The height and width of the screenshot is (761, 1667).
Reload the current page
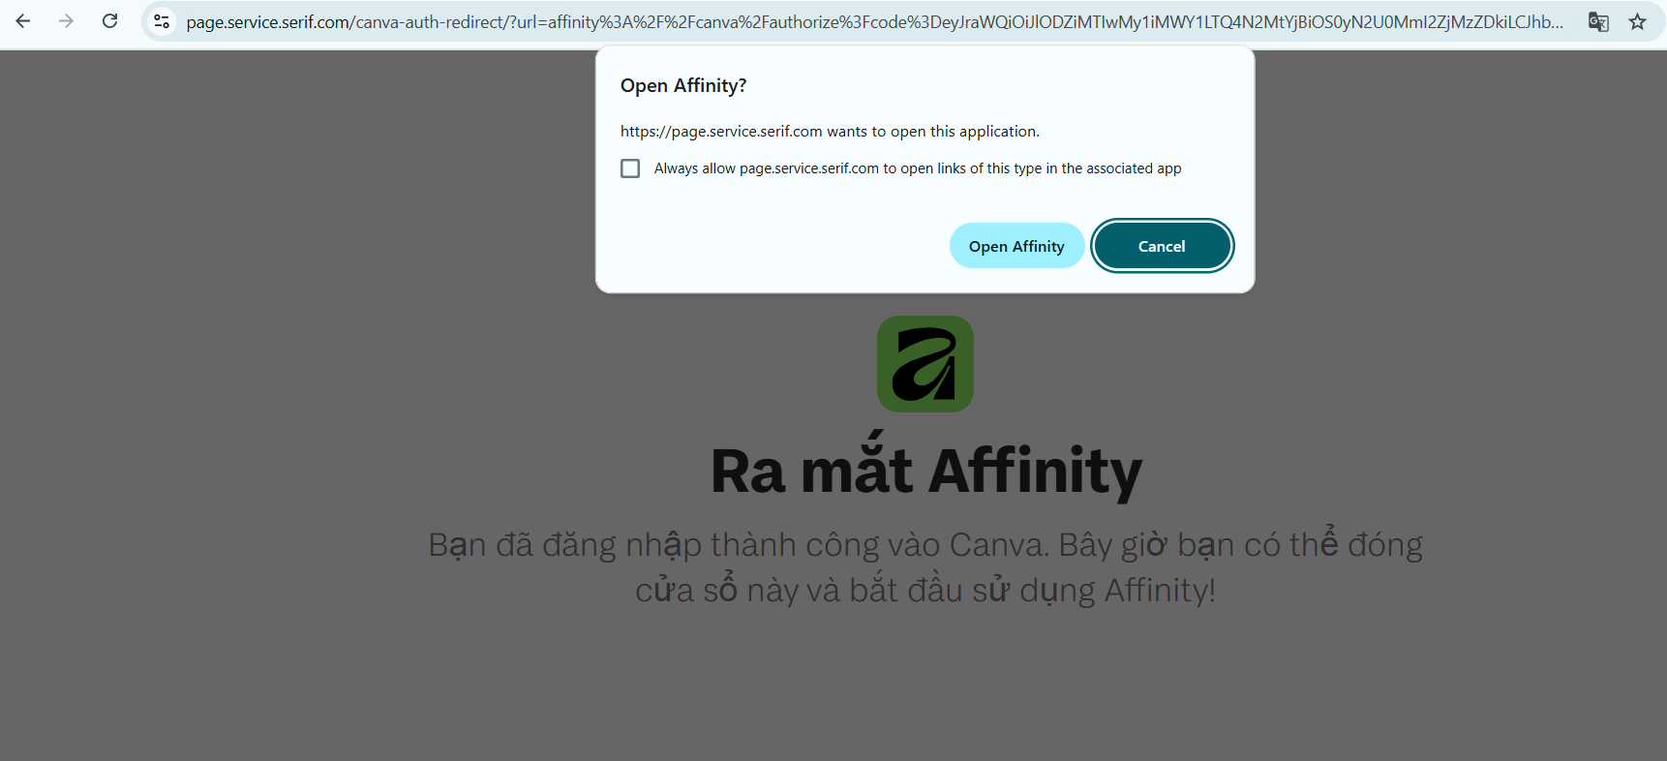click(x=110, y=21)
